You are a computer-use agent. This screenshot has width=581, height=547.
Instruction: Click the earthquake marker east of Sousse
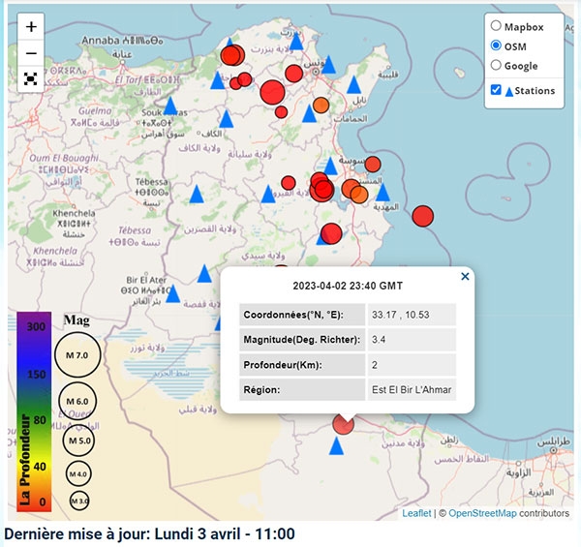373,164
